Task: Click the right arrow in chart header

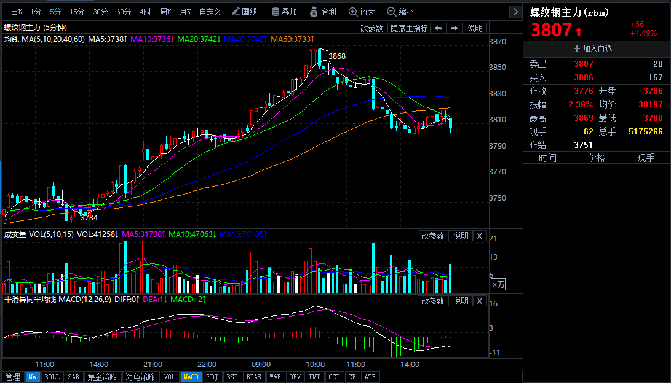Action: [x=454, y=28]
